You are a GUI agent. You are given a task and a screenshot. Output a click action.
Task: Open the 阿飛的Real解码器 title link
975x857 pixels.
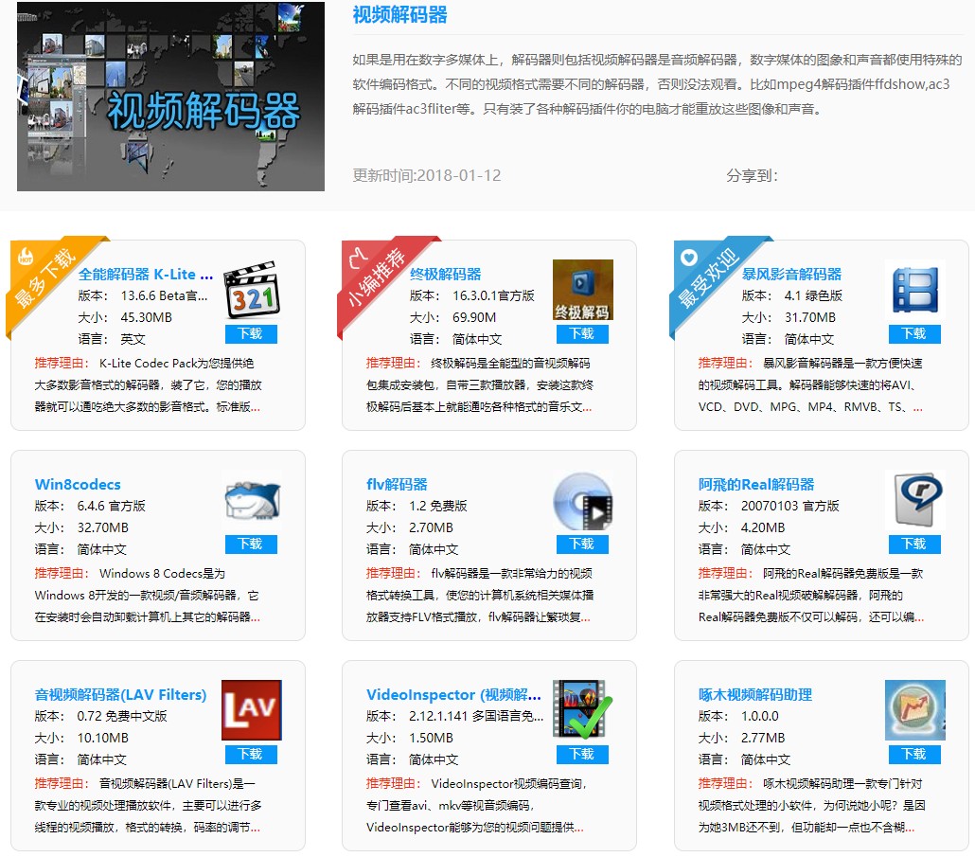point(756,485)
